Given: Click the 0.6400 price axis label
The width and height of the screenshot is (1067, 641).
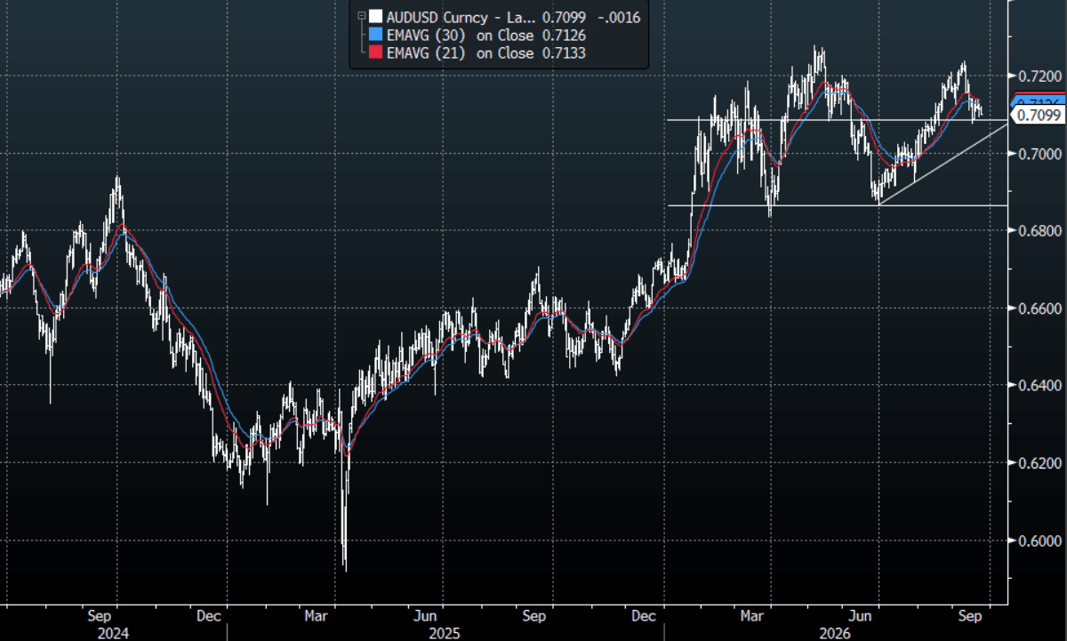Looking at the screenshot, I should [x=1039, y=386].
